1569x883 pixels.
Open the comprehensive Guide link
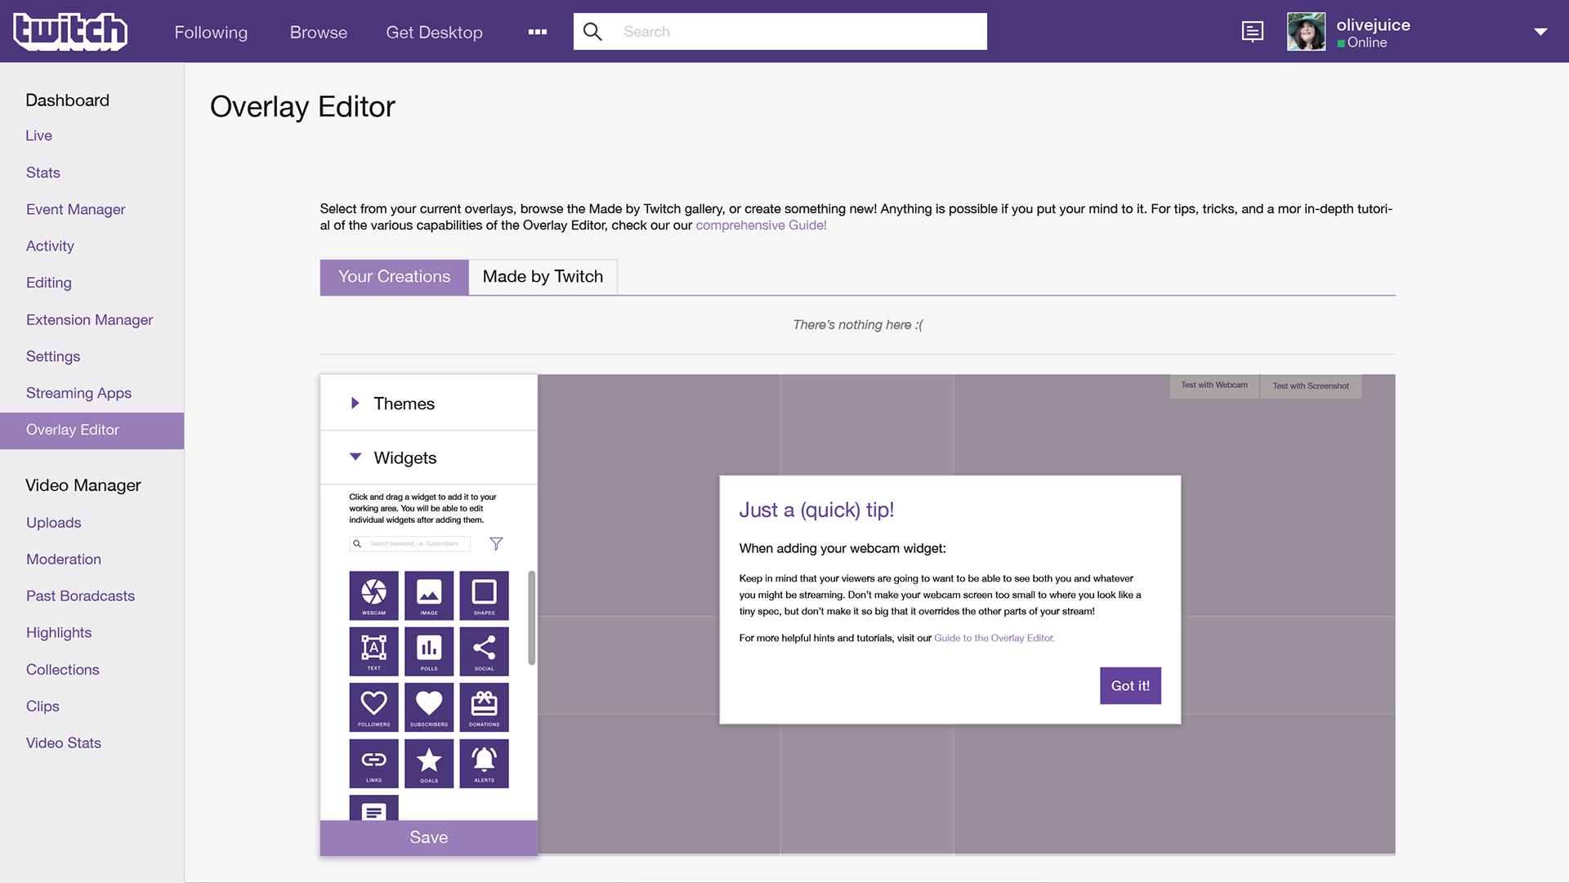point(761,225)
